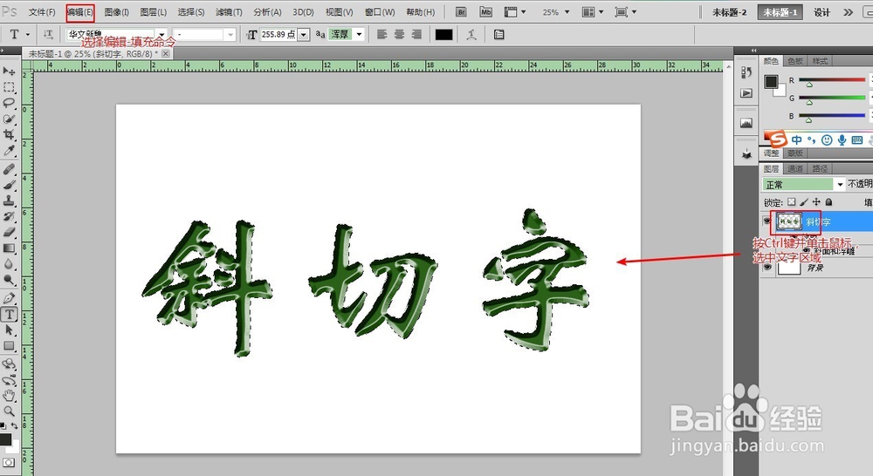This screenshot has width=873, height=476.
Task: Select the Rectangle shape tool
Action: 9,346
